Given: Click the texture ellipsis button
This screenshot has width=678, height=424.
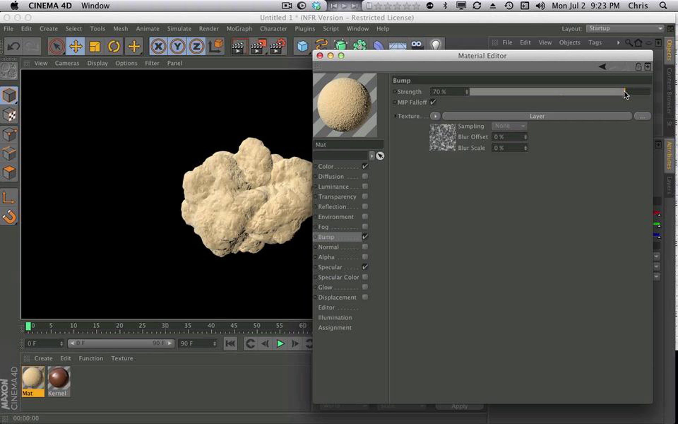Looking at the screenshot, I should pos(642,116).
